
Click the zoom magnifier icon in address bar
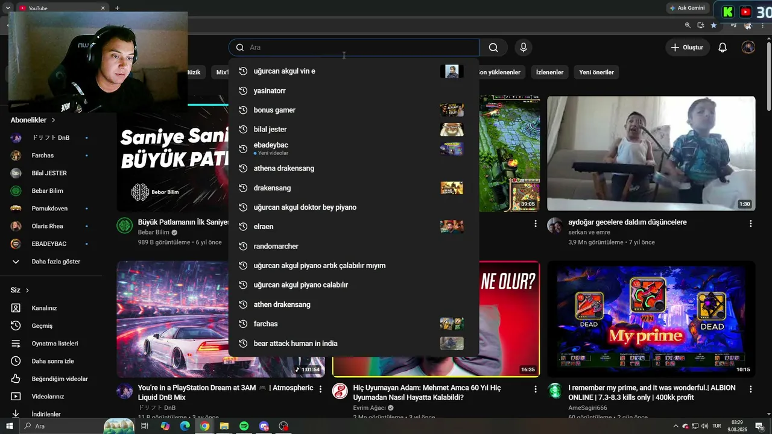tap(688, 25)
